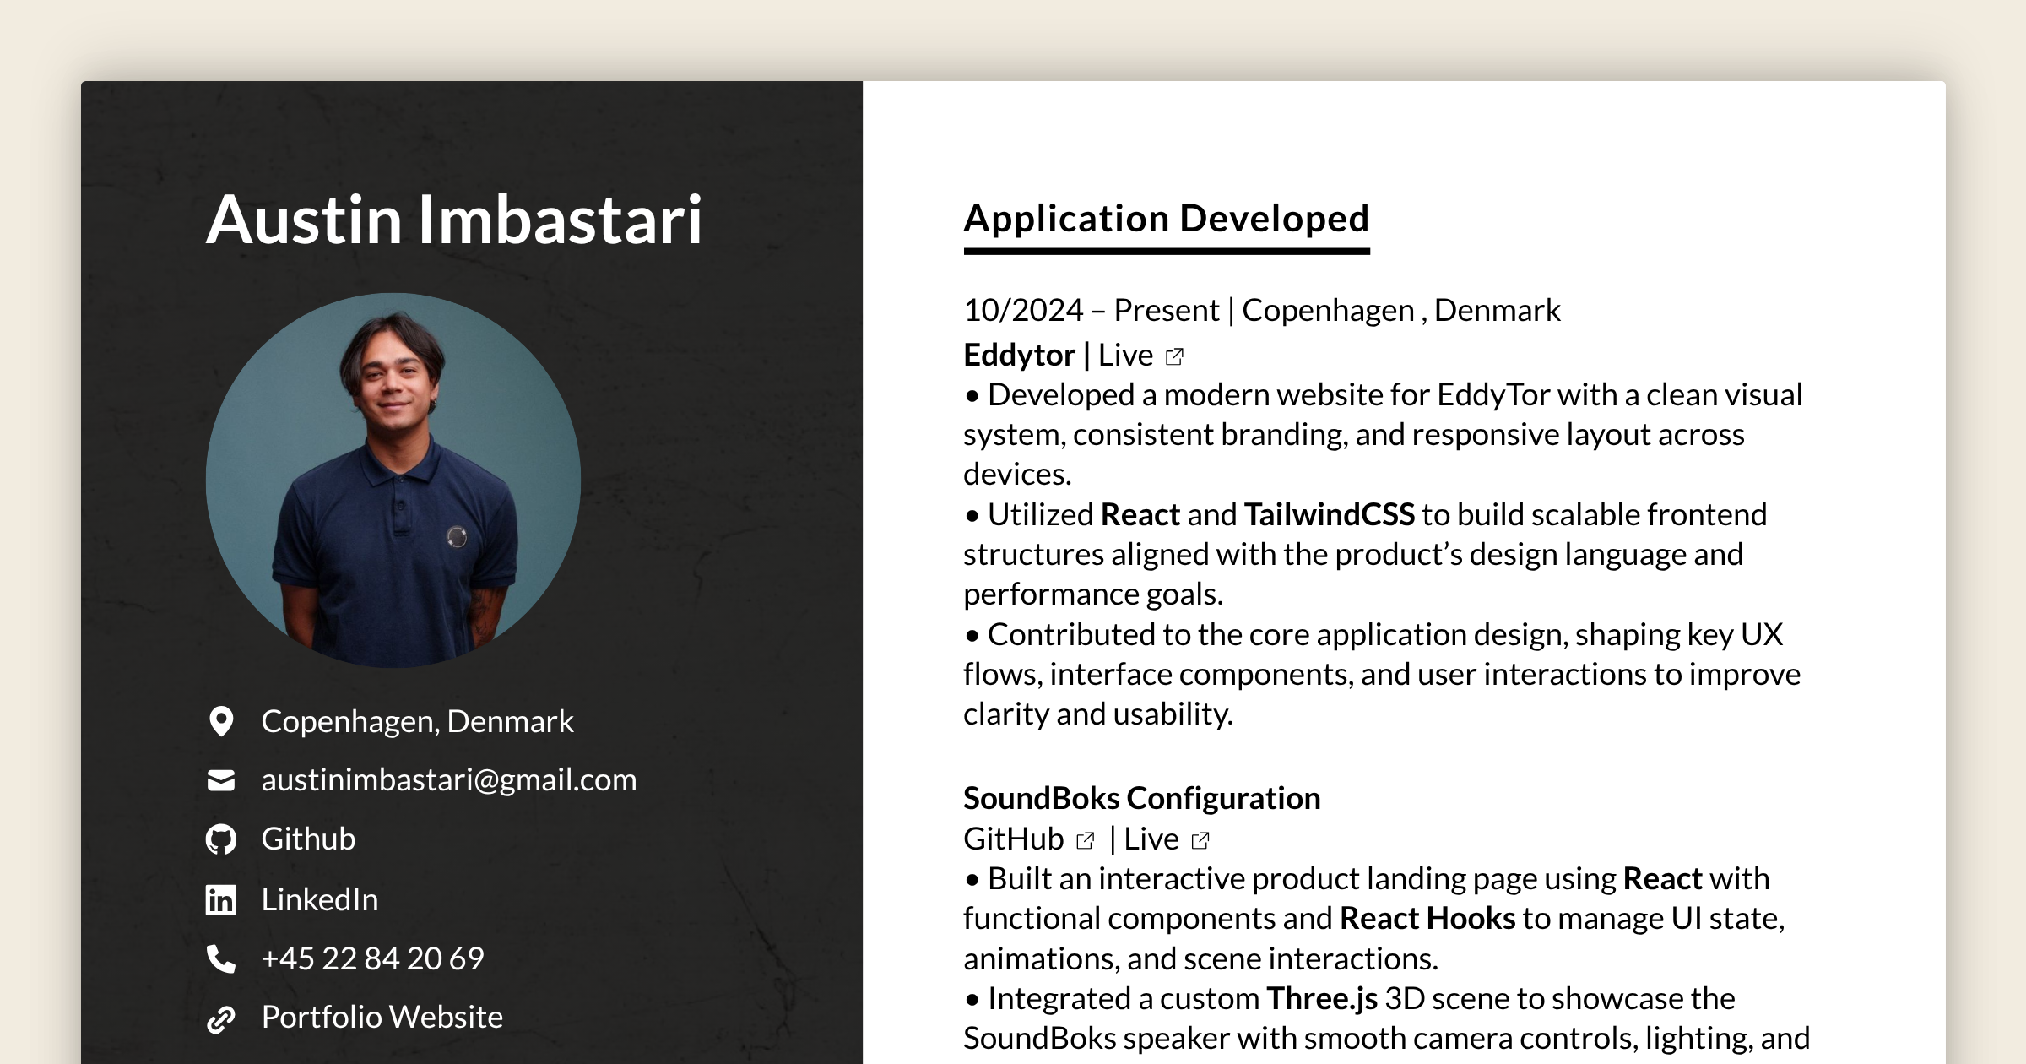Click austinimbastari@gmail.com email address
This screenshot has width=2026, height=1064.
click(450, 779)
